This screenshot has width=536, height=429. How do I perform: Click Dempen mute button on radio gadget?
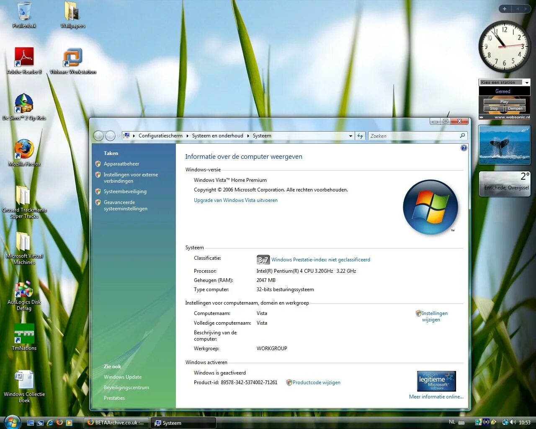click(515, 109)
